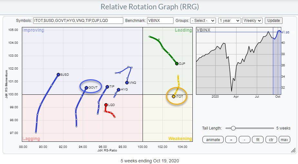Select the GOVT data point
The height and width of the screenshot is (164, 298).
(86, 88)
